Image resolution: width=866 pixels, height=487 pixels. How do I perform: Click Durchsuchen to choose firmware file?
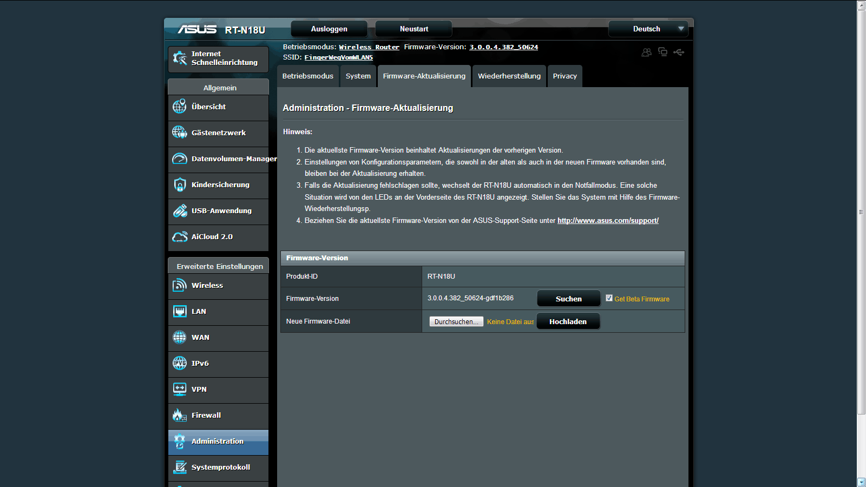[x=456, y=321]
